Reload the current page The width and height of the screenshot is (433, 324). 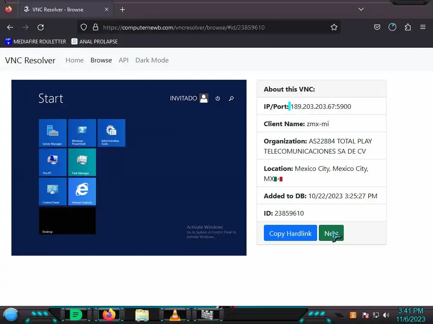[41, 27]
